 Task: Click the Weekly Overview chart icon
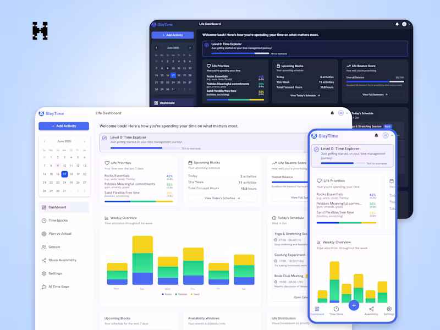point(106,217)
